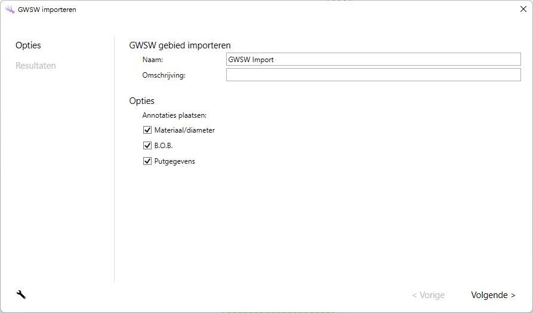Viewport: 533px width, 313px height.
Task: Click the Annotaties plaatsen label
Action: pos(174,115)
